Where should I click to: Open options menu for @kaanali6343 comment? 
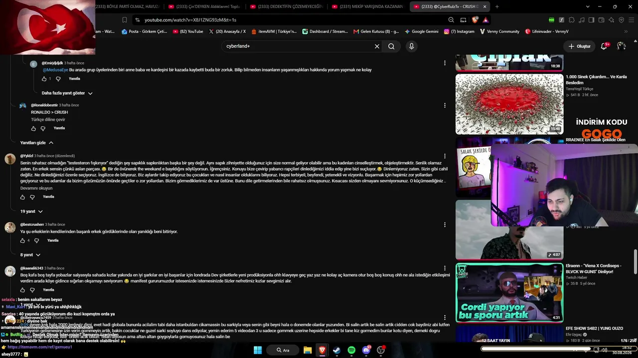click(445, 268)
